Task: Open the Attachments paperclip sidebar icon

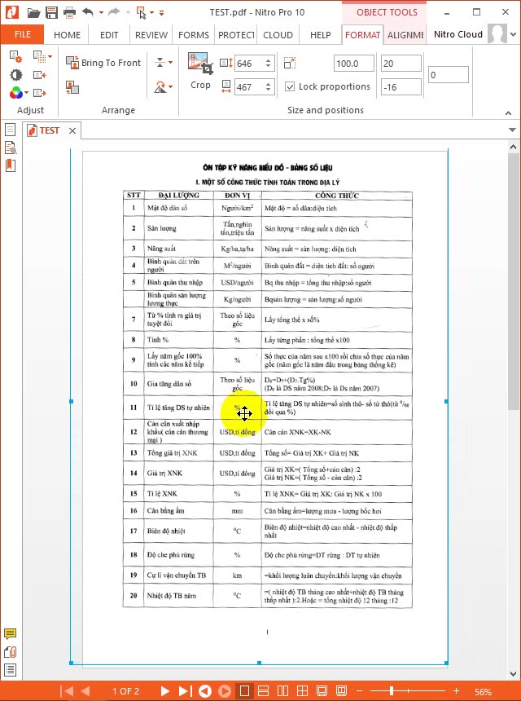Action: pyautogui.click(x=11, y=652)
